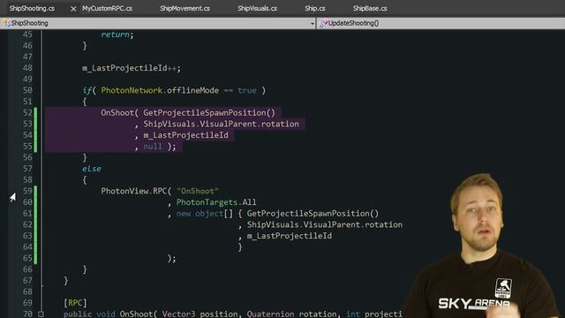Click line number 52 in the gutter
565x318 pixels.
click(27, 112)
